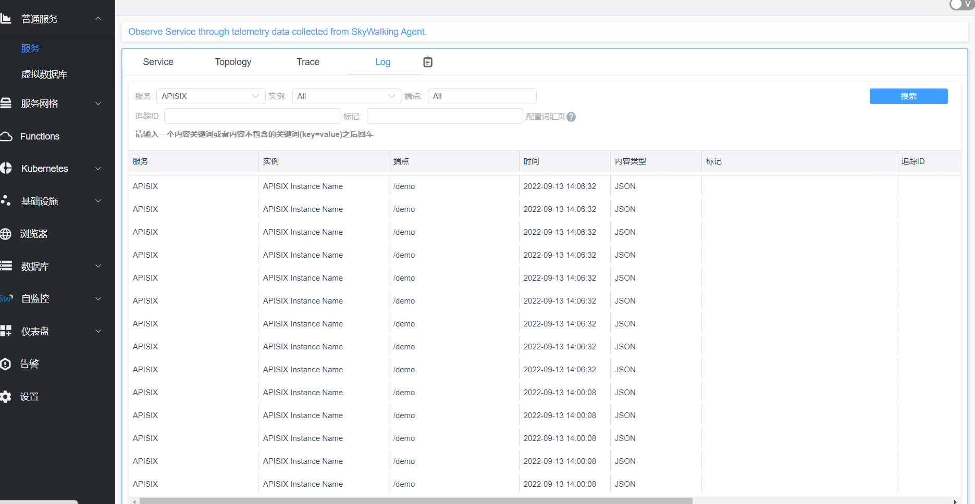Click the 数据库 list icon
Screen dimensions: 975x504
6,266
